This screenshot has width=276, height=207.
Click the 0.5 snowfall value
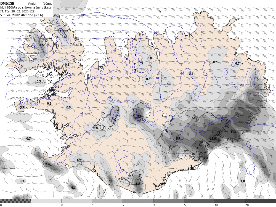[68, 107]
